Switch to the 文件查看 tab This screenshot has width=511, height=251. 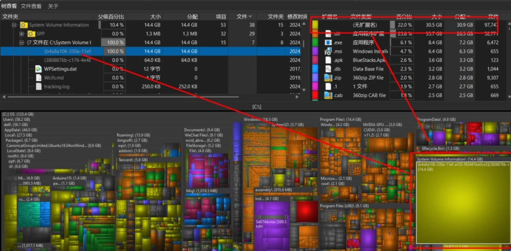31,6
